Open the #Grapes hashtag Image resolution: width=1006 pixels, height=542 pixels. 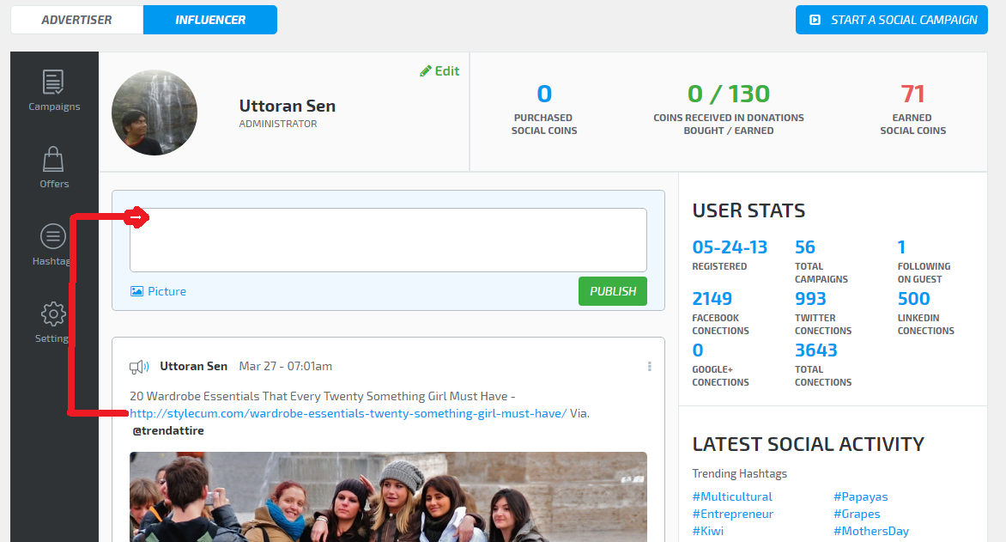click(857, 514)
